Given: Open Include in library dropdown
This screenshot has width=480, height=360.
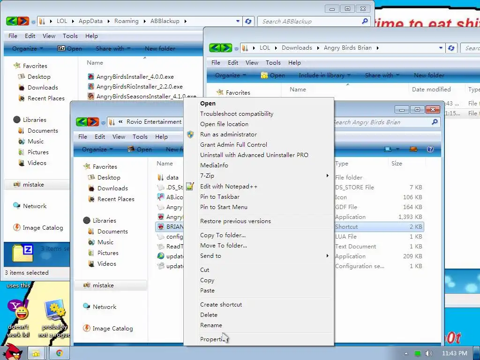Looking at the screenshot, I should [x=324, y=75].
